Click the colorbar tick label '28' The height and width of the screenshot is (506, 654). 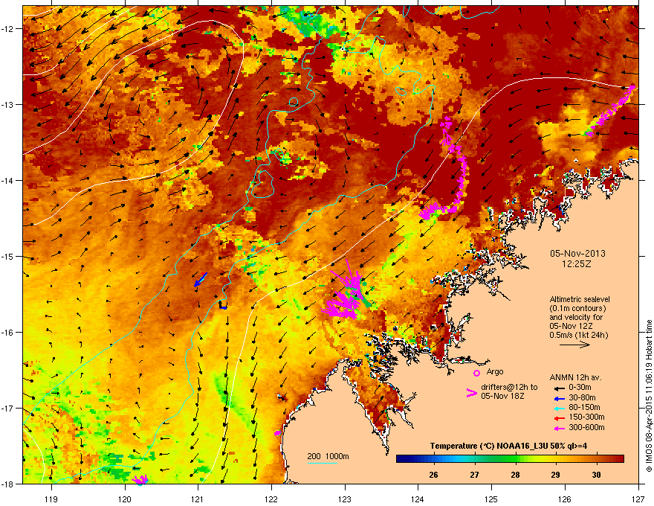pyautogui.click(x=515, y=475)
